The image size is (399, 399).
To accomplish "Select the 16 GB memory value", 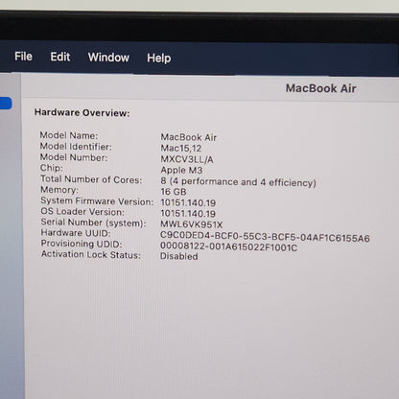I will coord(174,192).
